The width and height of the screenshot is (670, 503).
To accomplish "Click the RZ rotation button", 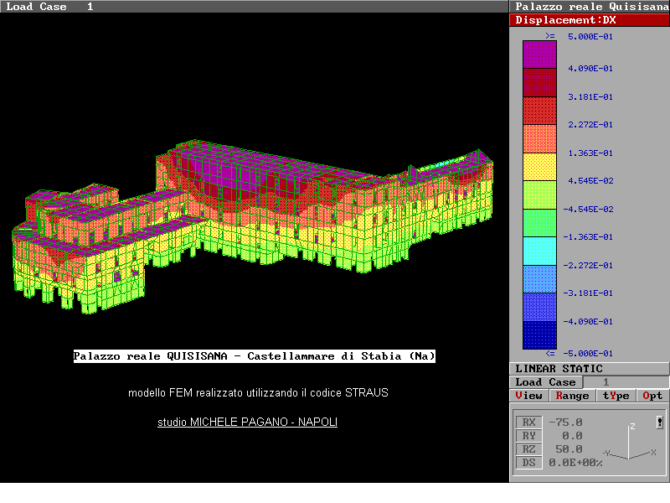I will (528, 449).
